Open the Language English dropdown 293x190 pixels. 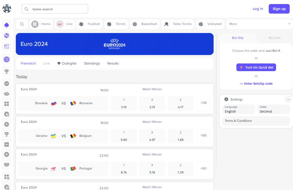coord(239,109)
